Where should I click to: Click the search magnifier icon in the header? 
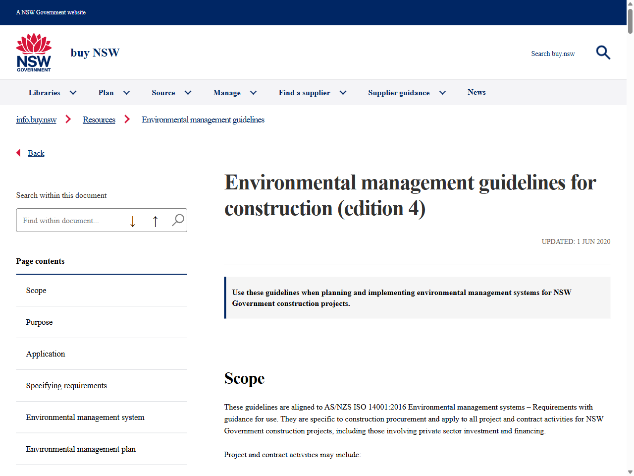coord(603,52)
